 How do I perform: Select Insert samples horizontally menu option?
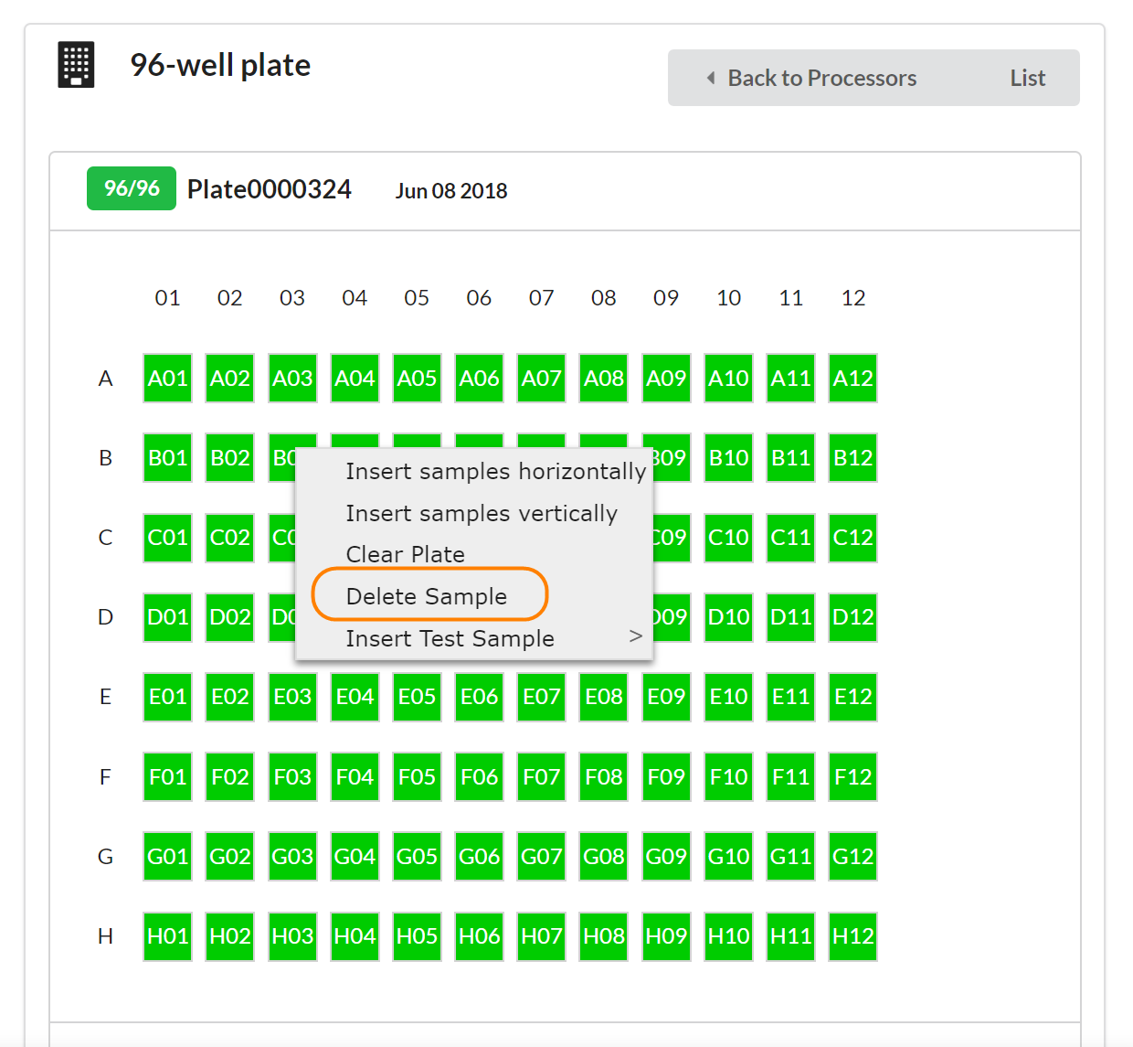[x=495, y=472]
